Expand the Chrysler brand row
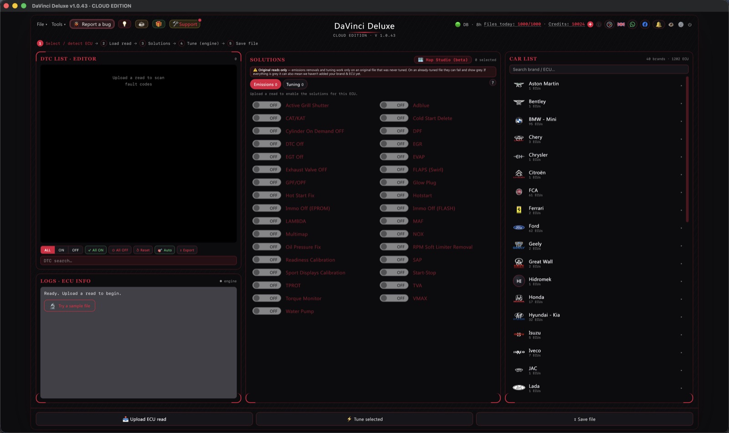This screenshot has height=433, width=729. (598, 156)
